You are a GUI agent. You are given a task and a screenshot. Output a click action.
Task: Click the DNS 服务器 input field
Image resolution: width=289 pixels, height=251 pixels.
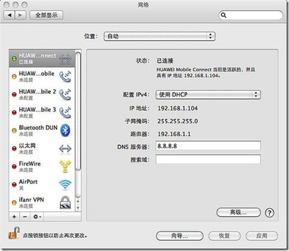pos(208,146)
